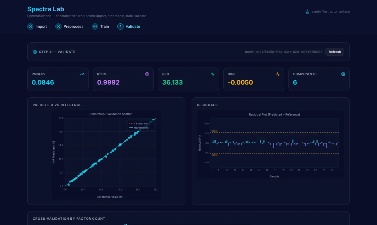
Task: Click the Refresh button
Action: point(335,52)
